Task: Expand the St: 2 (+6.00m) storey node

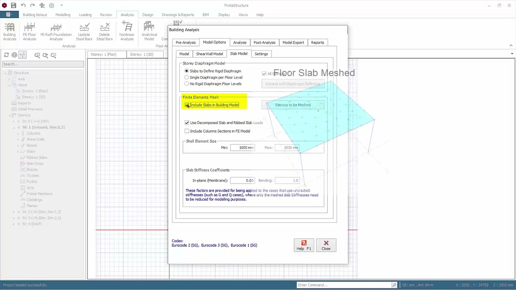Action: (x=13, y=212)
